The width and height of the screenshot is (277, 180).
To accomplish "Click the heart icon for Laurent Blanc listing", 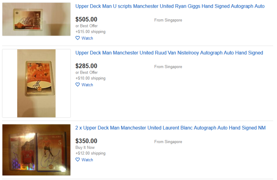I will (77, 160).
